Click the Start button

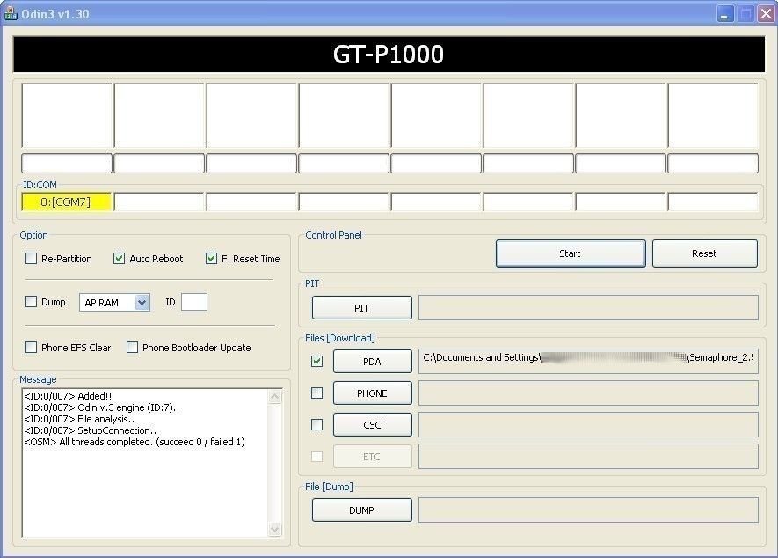[571, 253]
